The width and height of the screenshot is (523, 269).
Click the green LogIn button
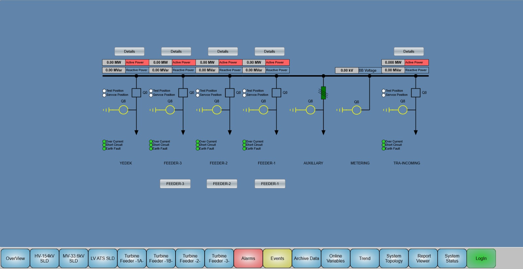481,258
